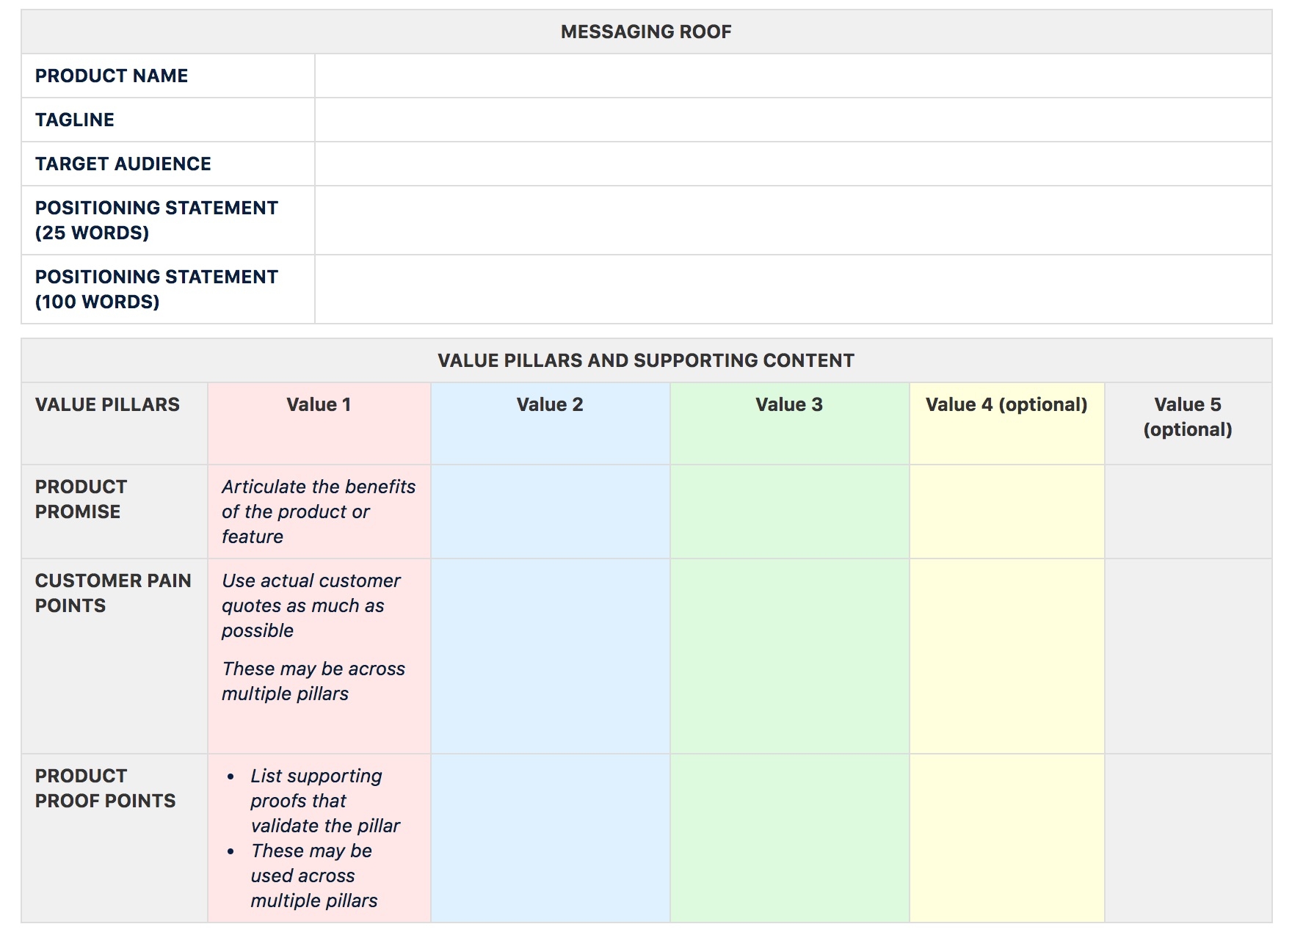Click the Product Proof Points cell under Value 4
The height and width of the screenshot is (935, 1292).
1006,837
